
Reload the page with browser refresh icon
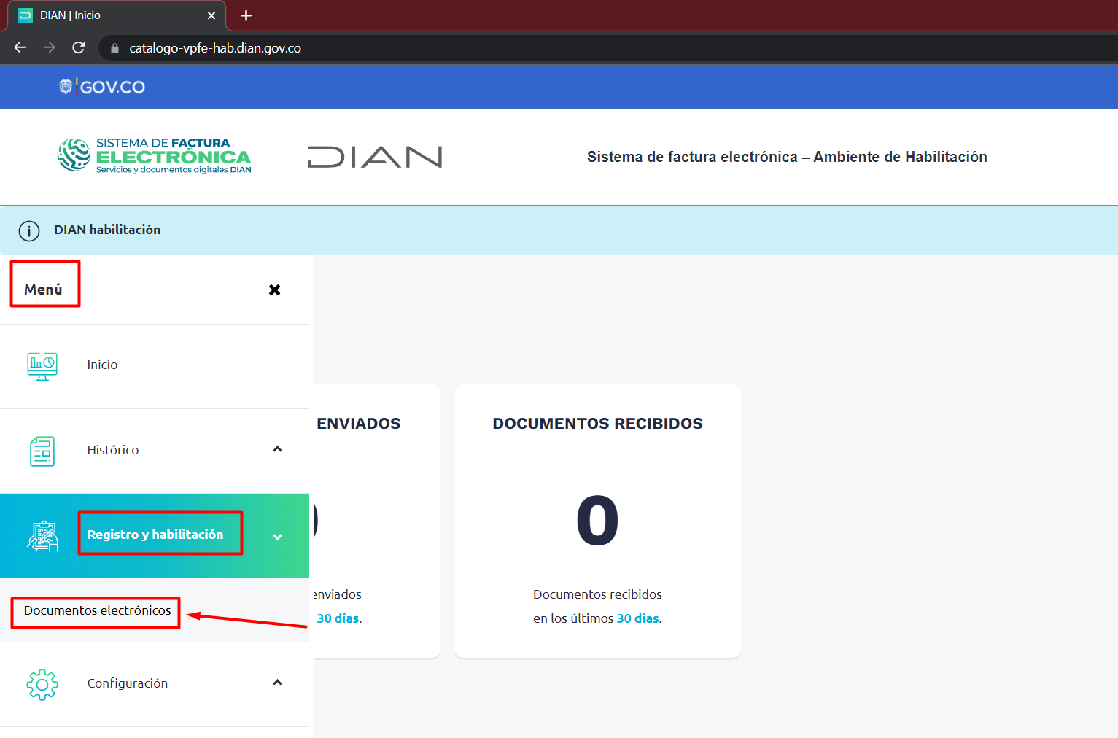pyautogui.click(x=79, y=47)
